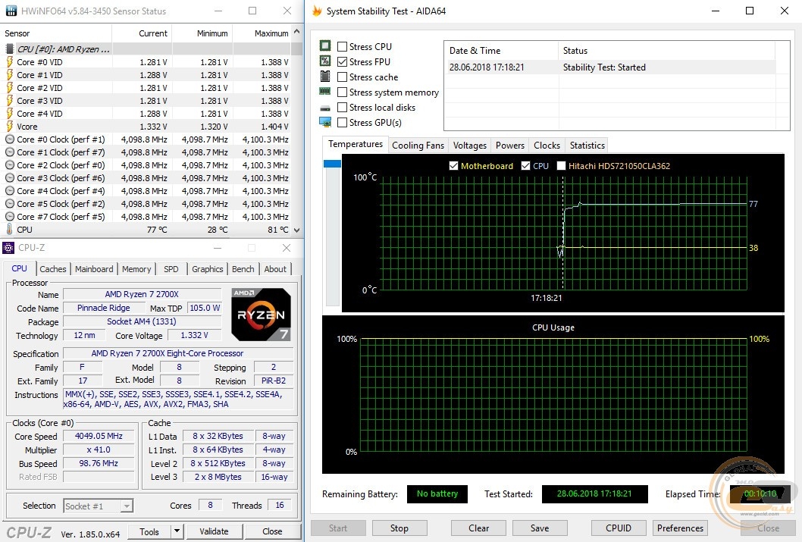
Task: Toggle the CPU temperature graph checkbox
Action: click(525, 166)
